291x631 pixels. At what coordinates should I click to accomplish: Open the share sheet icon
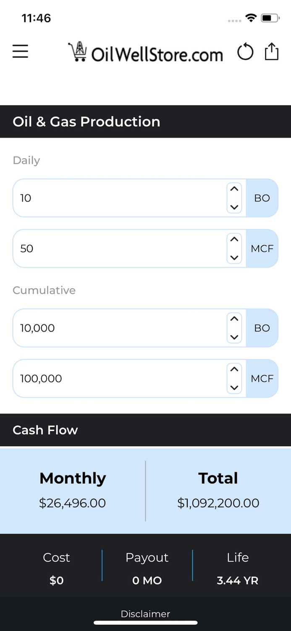click(271, 51)
